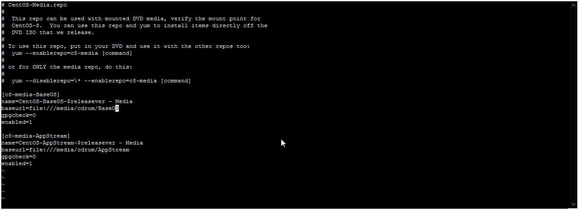Click the name=CentOS-BaseOS-$releasever line
The width and height of the screenshot is (579, 210).
tap(67, 101)
